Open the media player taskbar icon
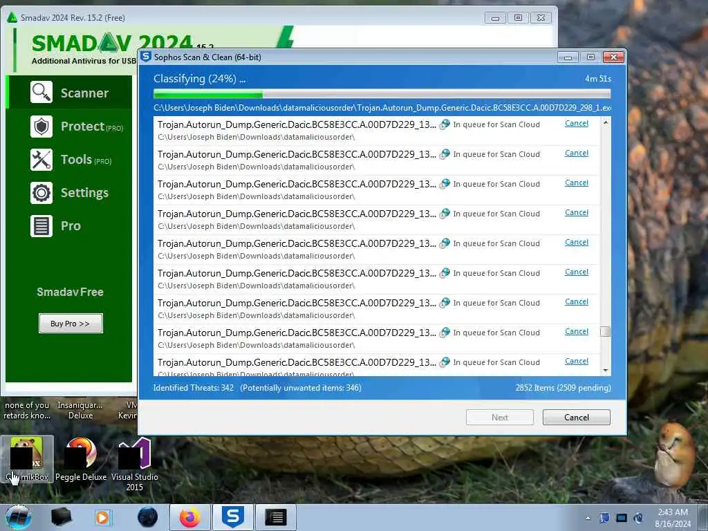The height and width of the screenshot is (531, 708). (102, 517)
